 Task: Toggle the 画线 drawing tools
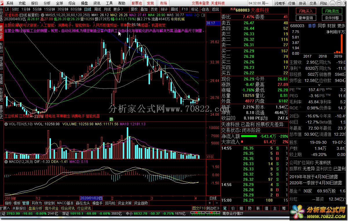coord(174,9)
